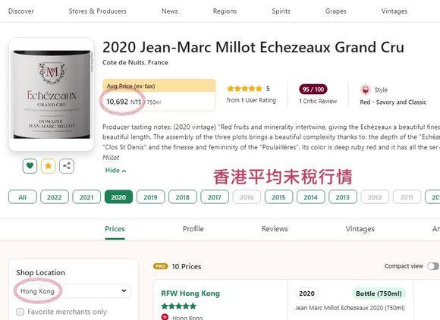Open Grapes in the top navigation

335,11
